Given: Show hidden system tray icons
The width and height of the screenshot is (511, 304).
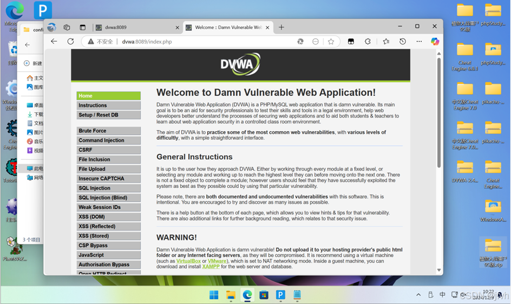Looking at the screenshot, I should pyautogui.click(x=418, y=295).
